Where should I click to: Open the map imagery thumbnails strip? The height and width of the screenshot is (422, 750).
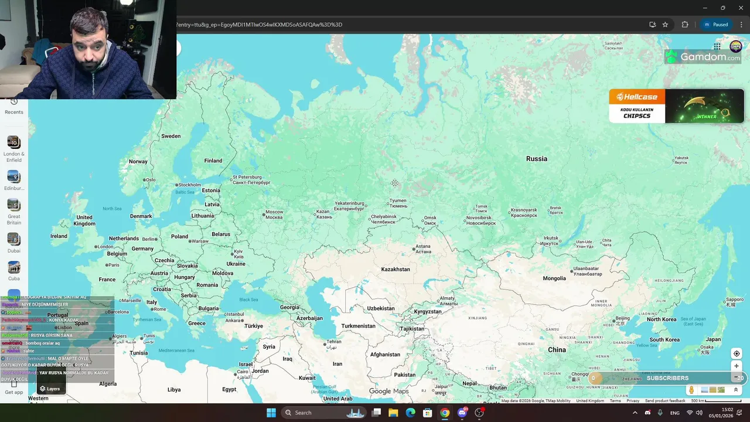point(713,390)
